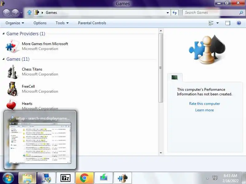The width and height of the screenshot is (246, 184).
Task: Click the scroll down arrow of the games list
Action: tap(161, 153)
